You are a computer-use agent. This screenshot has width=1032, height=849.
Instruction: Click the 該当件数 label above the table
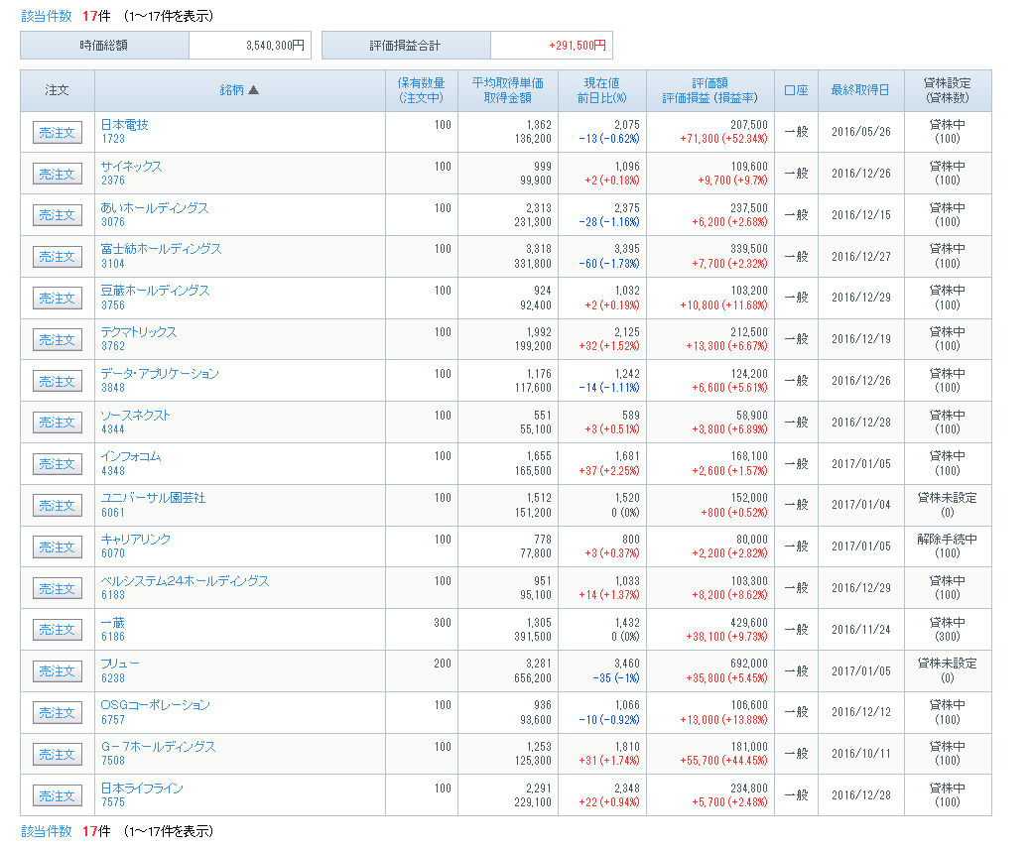pyautogui.click(x=46, y=16)
